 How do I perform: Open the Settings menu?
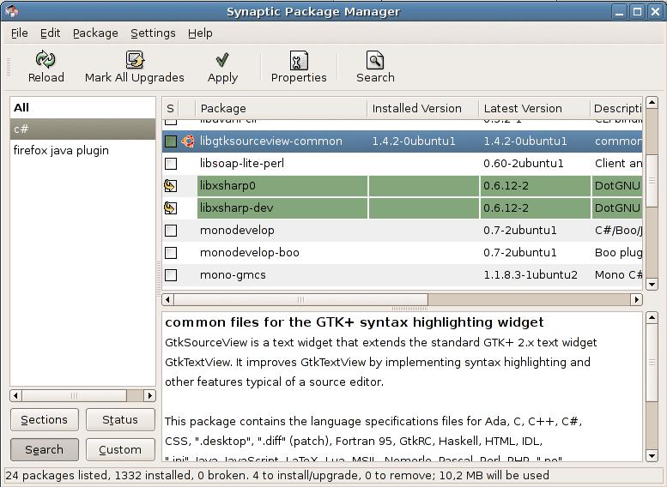pyautogui.click(x=153, y=33)
